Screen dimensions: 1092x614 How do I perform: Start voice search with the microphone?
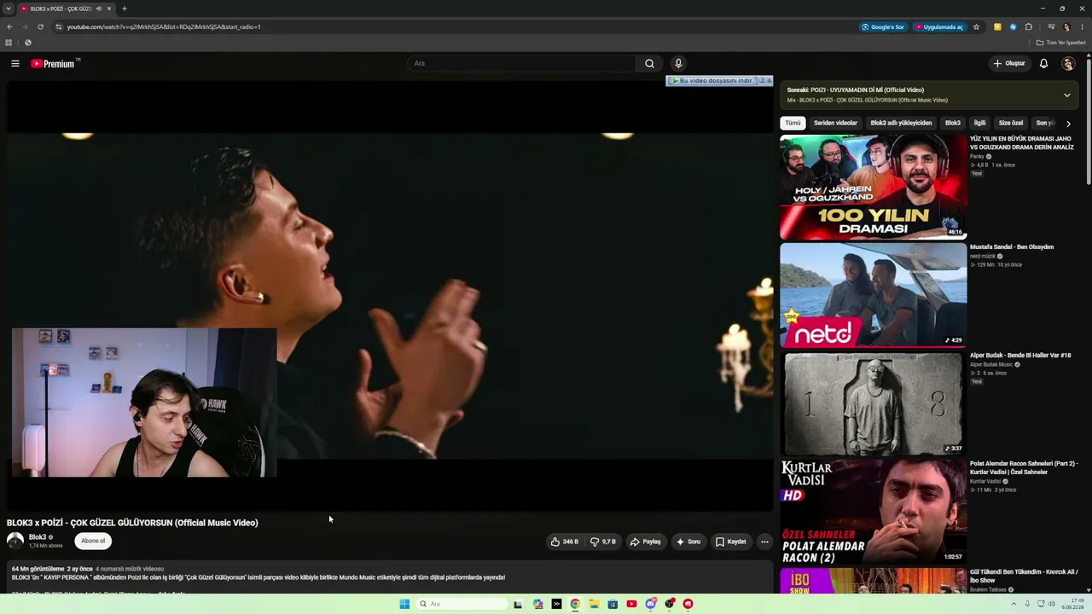pyautogui.click(x=678, y=63)
